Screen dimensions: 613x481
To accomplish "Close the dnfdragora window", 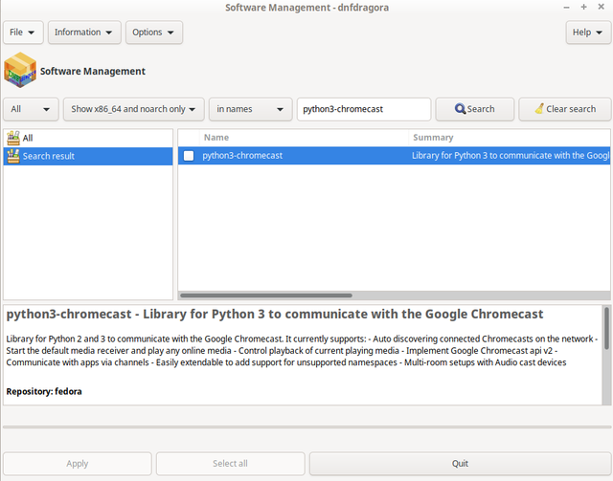I will click(x=602, y=7).
